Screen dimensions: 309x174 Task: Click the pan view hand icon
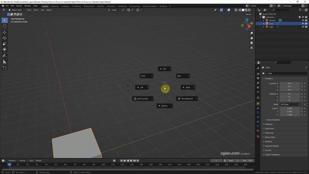252,38
